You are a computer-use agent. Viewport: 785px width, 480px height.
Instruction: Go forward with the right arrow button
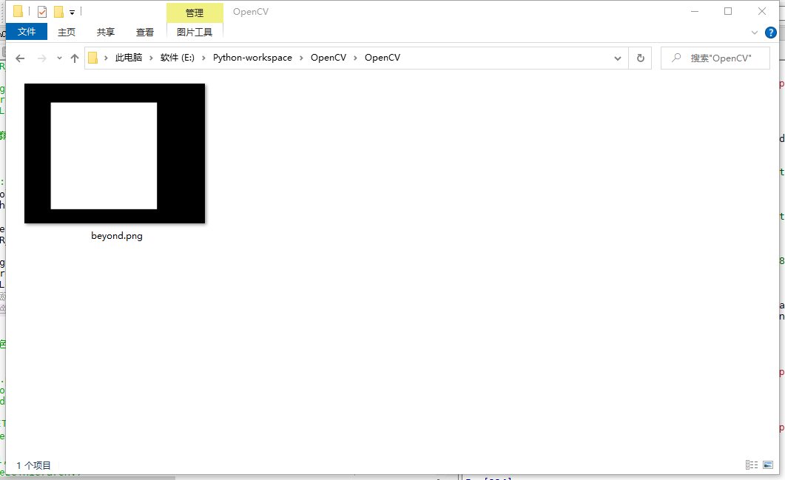tap(42, 58)
